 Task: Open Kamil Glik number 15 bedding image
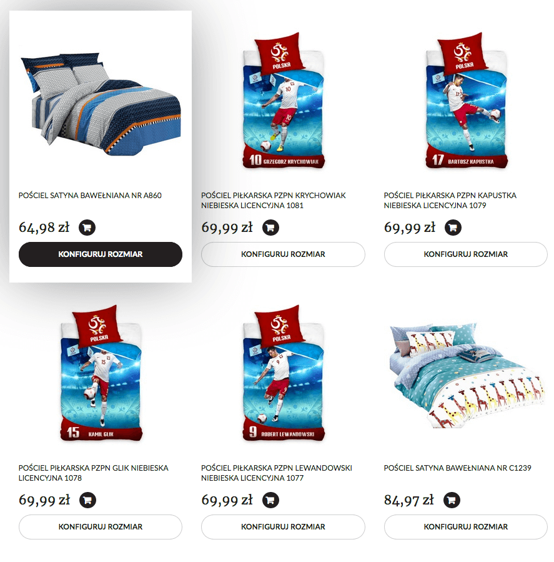click(101, 373)
